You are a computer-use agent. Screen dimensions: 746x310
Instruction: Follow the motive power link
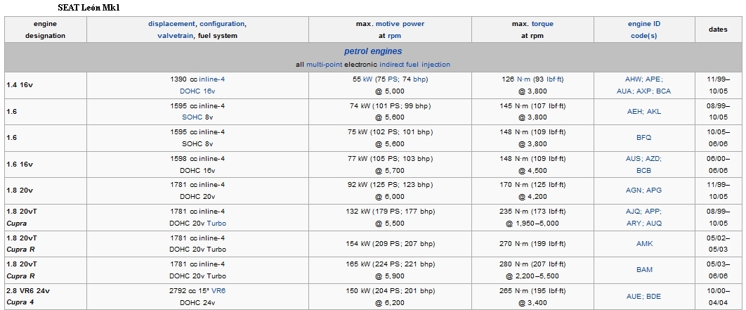400,24
